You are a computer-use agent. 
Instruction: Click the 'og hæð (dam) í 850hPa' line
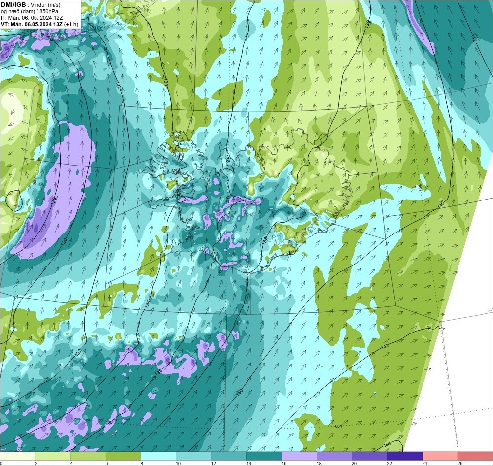(x=30, y=11)
